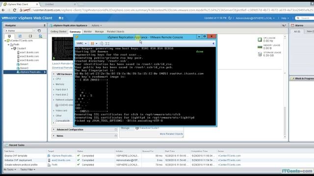
Task: Expand the Advanced Configuration section
Action: tap(53, 130)
